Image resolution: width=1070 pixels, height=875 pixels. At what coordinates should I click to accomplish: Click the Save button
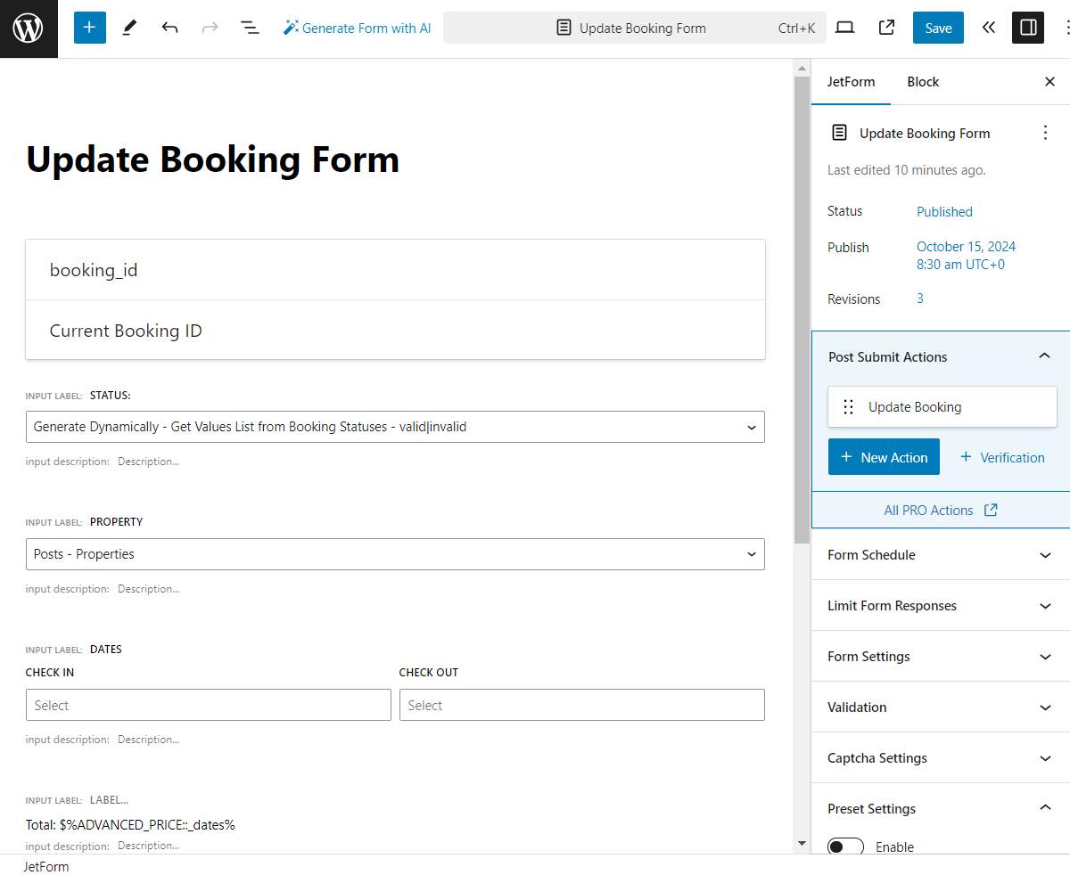click(938, 28)
